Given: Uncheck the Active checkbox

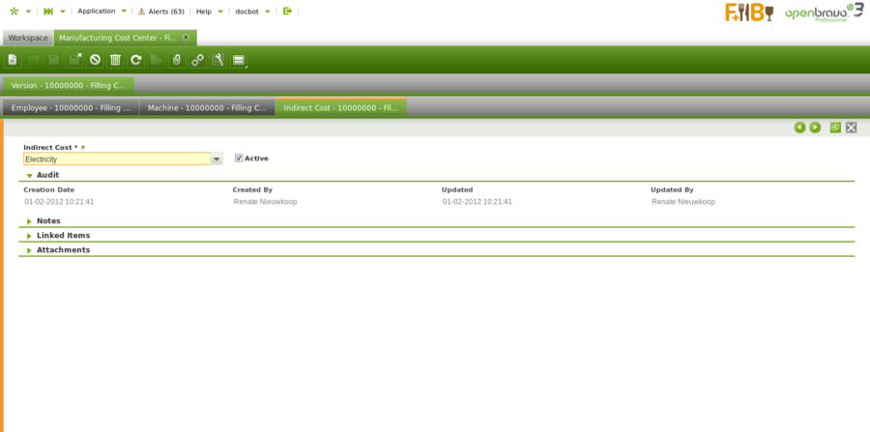Looking at the screenshot, I should point(239,158).
